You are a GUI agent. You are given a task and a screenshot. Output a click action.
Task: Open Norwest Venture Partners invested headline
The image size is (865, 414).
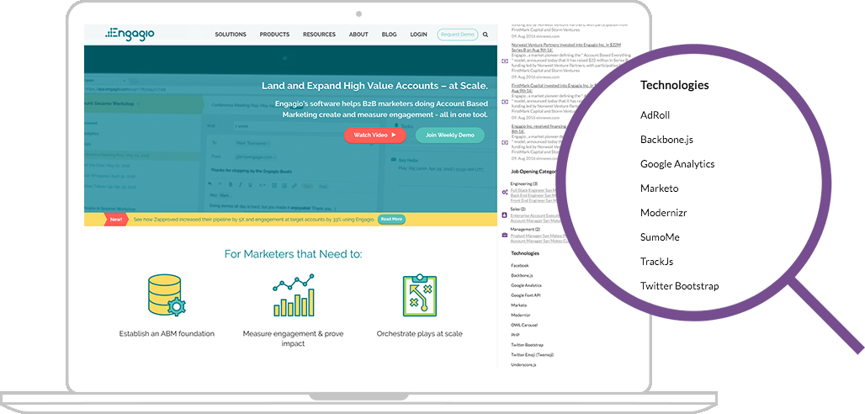click(566, 47)
